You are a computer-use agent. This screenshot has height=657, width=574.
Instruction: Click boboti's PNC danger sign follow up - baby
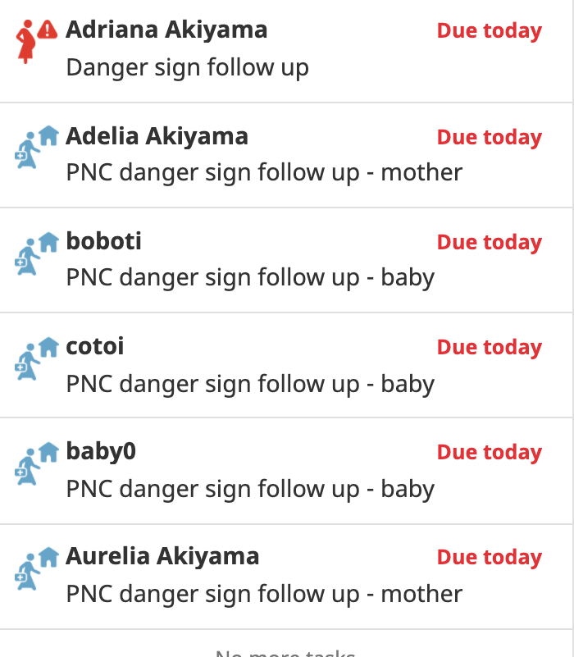tap(250, 277)
